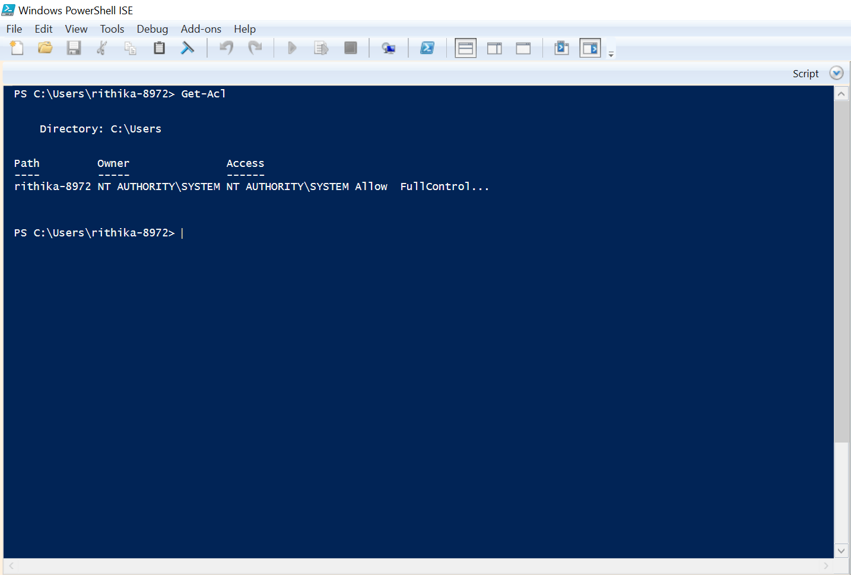Open the Debug menu
Screen dimensions: 851x575
click(x=152, y=29)
